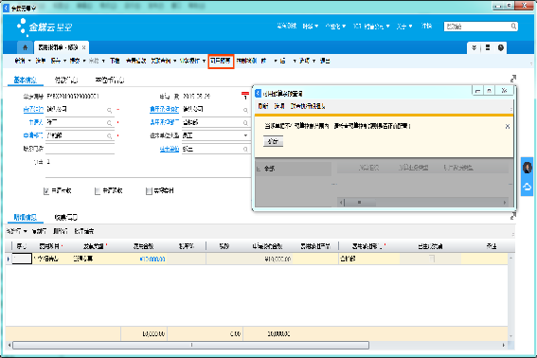
Task: Click the lookup magnifier in the 申请人 field
Action: (x=109, y=123)
